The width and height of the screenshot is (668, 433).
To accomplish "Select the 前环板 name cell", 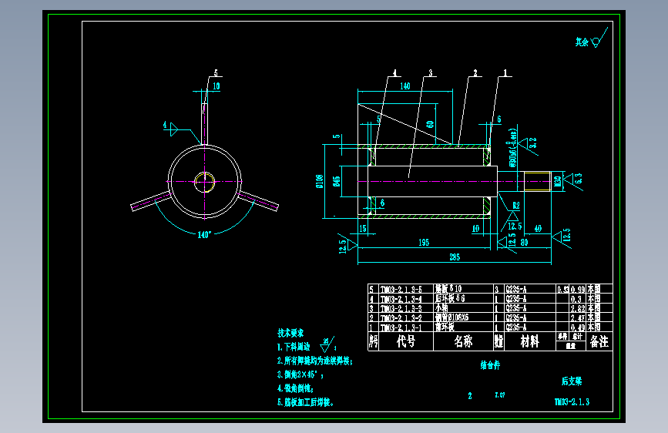I will point(445,327).
